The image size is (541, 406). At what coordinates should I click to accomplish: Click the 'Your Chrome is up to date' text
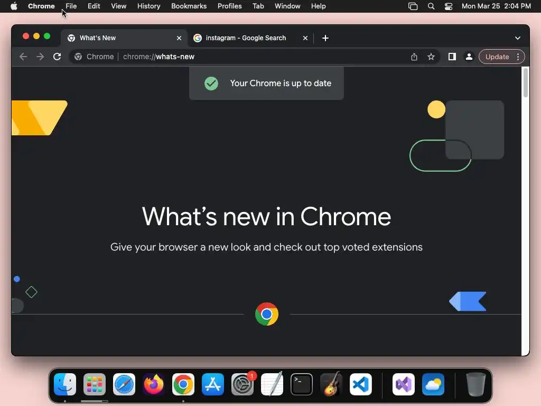point(281,83)
